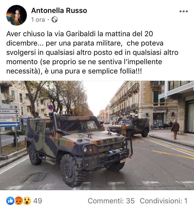Screen dimensions: 194x209
Task: Click the soldier standing beside vehicle
Action: 124,129
